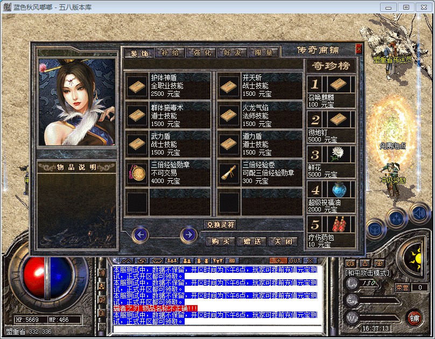Go to the previous shop page arrow
This screenshot has width=435, height=339.
(141, 235)
